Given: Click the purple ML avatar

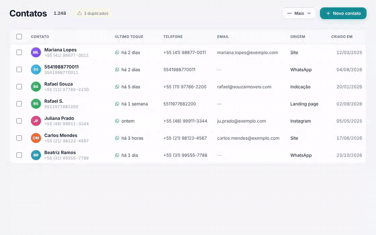Looking at the screenshot, I should point(36,53).
